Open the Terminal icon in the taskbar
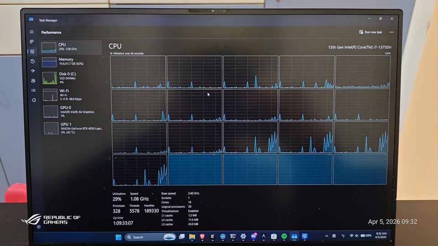This screenshot has width=438, height=246. (233, 236)
